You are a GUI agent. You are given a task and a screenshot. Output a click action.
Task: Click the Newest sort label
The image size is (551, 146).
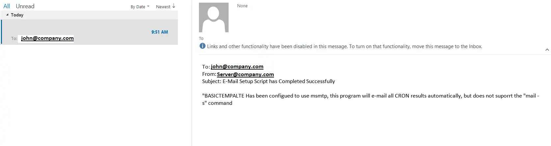tap(163, 7)
